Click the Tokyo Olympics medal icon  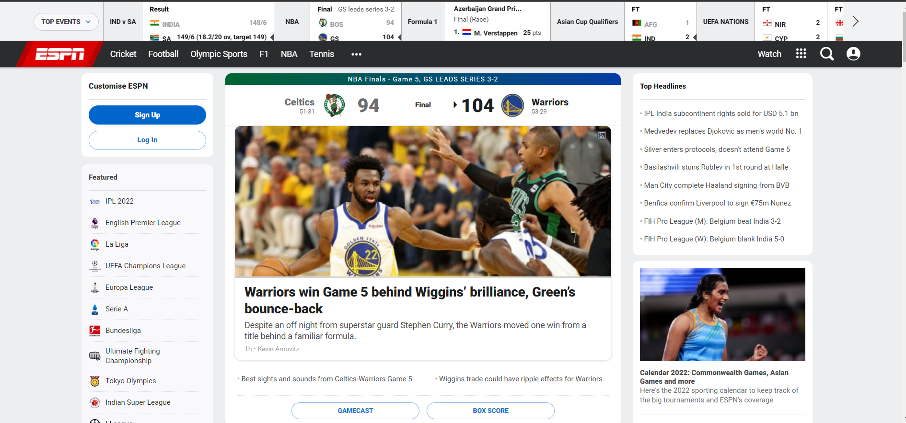pos(95,381)
